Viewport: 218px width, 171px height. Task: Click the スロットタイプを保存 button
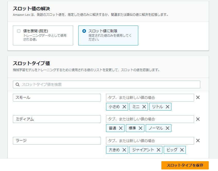(185, 165)
